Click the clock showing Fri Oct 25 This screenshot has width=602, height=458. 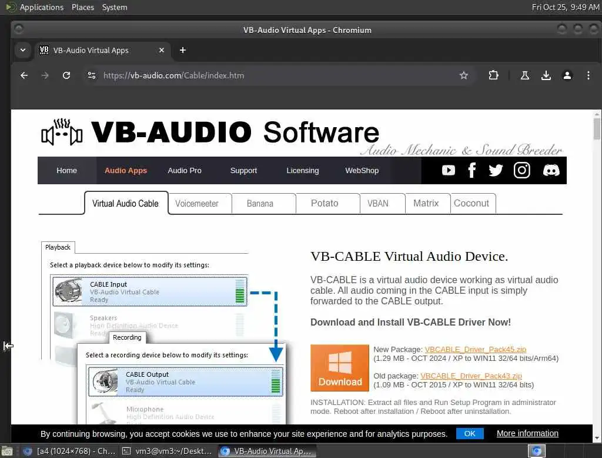tap(565, 7)
